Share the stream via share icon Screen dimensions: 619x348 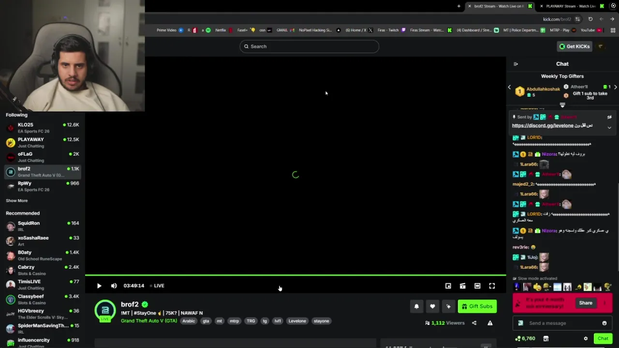click(x=474, y=323)
